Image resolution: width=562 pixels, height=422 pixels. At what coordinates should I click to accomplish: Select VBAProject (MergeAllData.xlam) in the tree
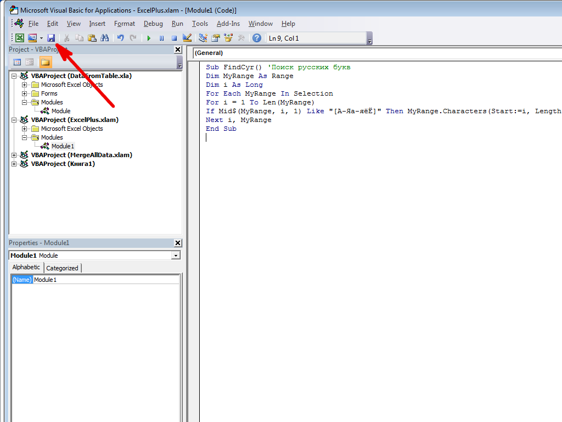82,155
